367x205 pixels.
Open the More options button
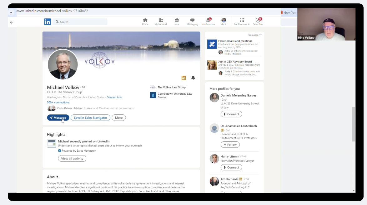[119, 118]
